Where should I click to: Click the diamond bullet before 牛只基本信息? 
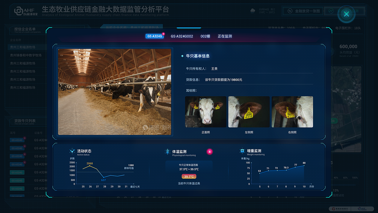coord(182,56)
